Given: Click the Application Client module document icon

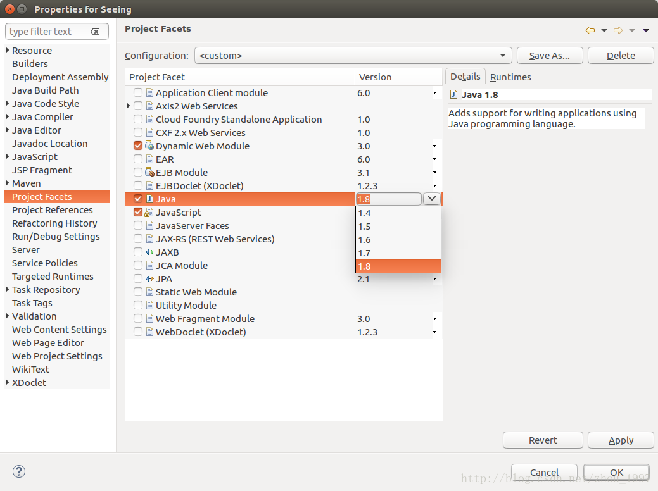Looking at the screenshot, I should [149, 92].
